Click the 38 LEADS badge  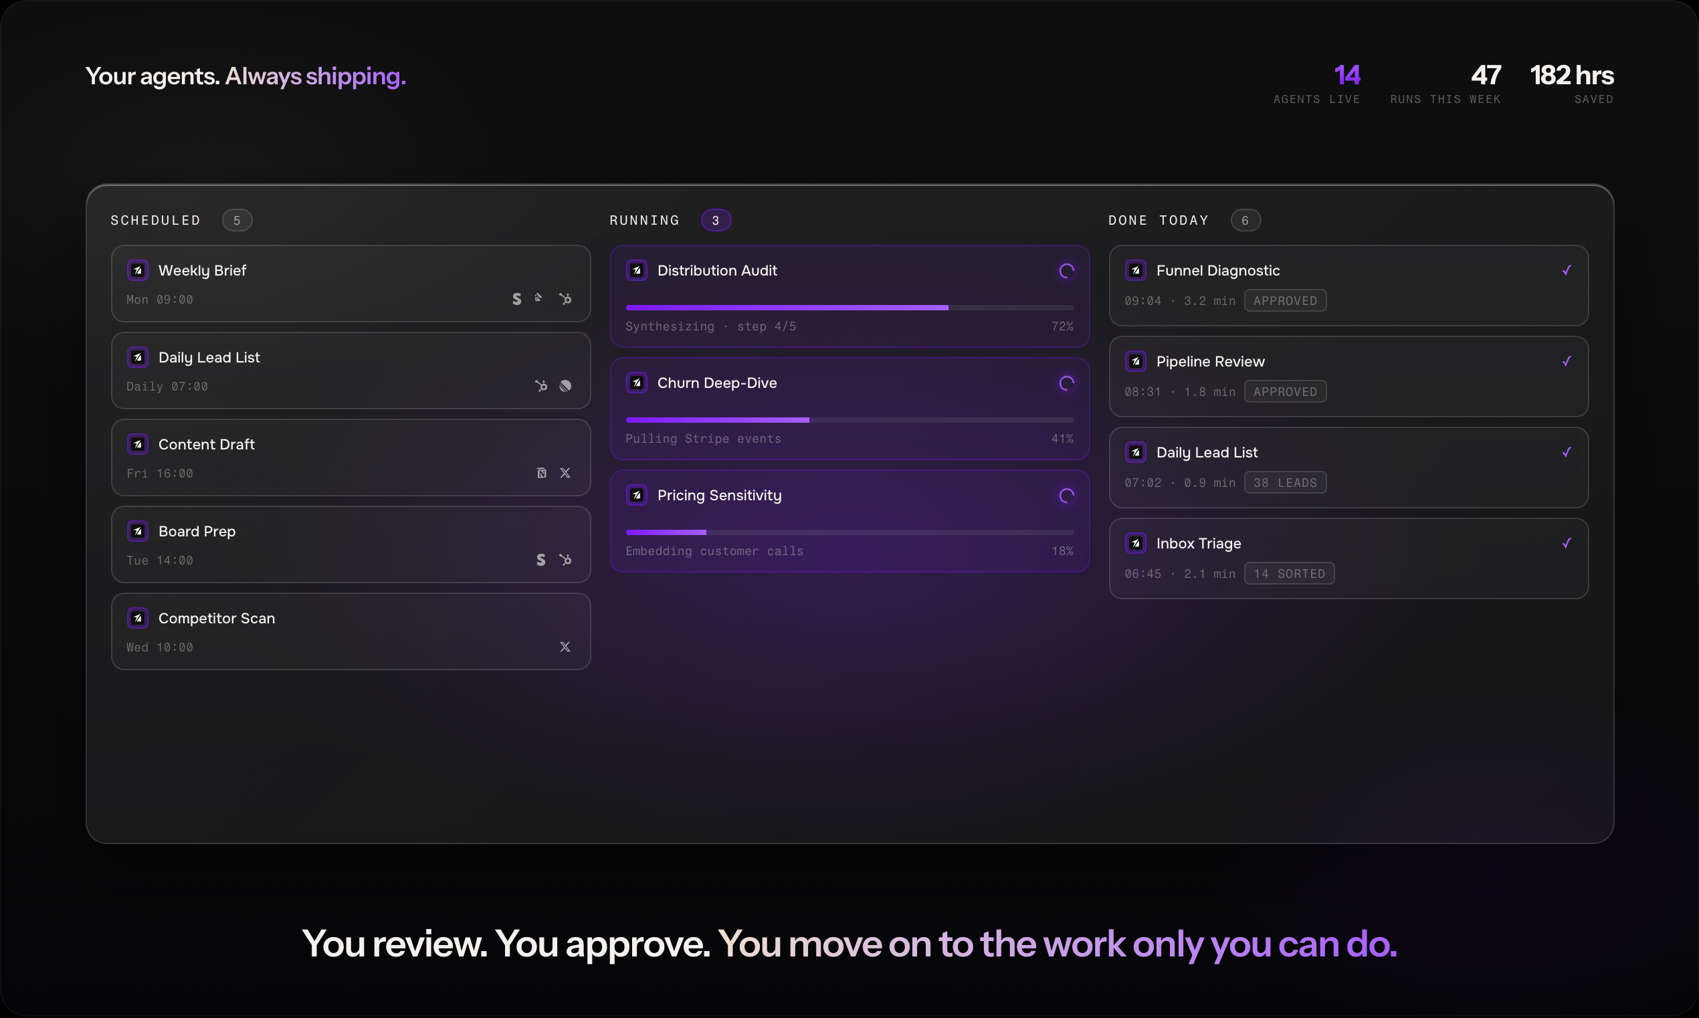click(x=1285, y=483)
